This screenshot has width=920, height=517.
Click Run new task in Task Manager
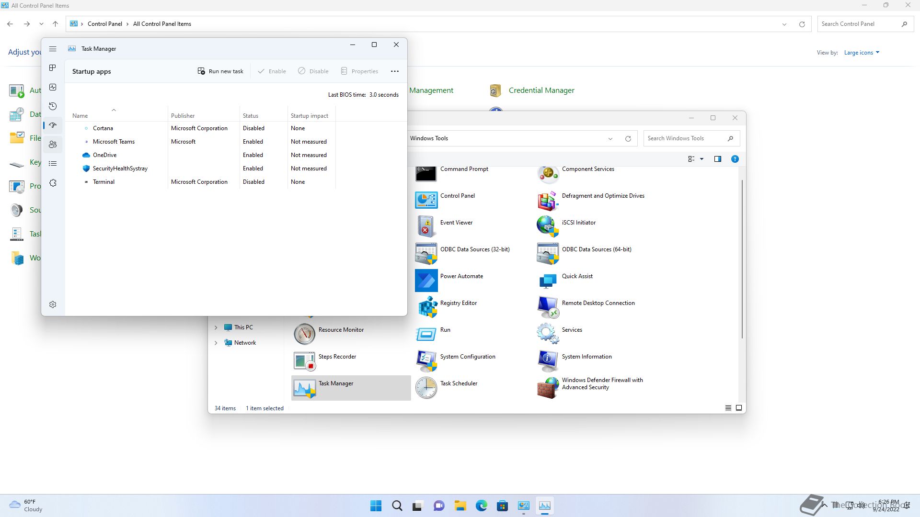point(220,71)
